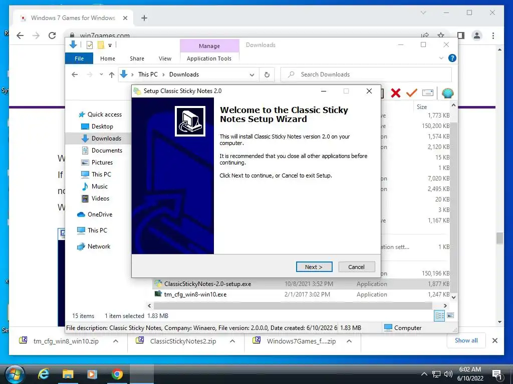Open the Share ribbon tab in Explorer

click(x=137, y=58)
